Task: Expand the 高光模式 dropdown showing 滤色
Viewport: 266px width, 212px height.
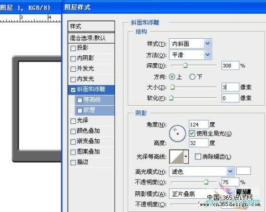Action: point(202,171)
